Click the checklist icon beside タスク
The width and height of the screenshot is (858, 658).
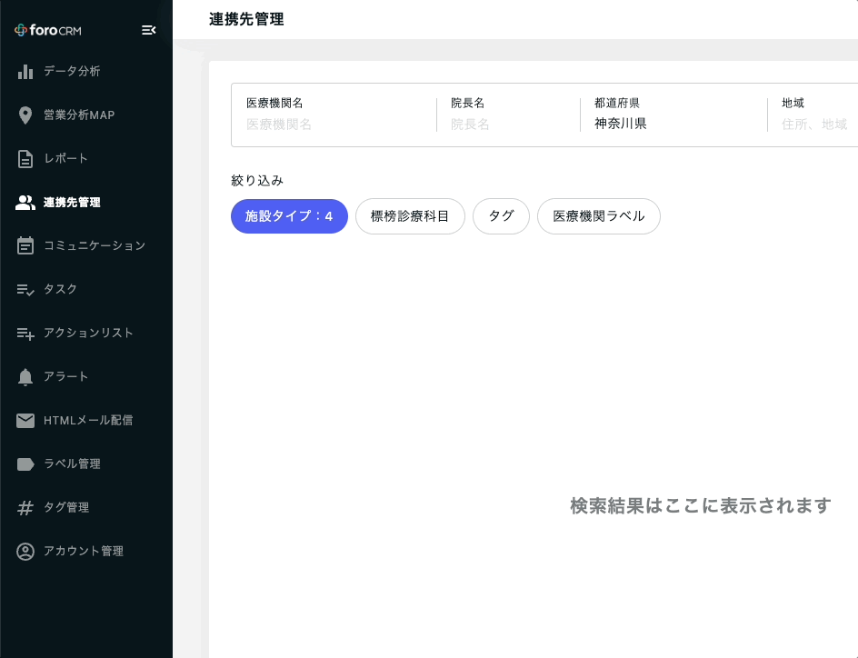[25, 289]
